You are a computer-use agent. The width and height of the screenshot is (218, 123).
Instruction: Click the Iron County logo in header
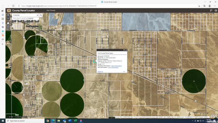point(9,11)
